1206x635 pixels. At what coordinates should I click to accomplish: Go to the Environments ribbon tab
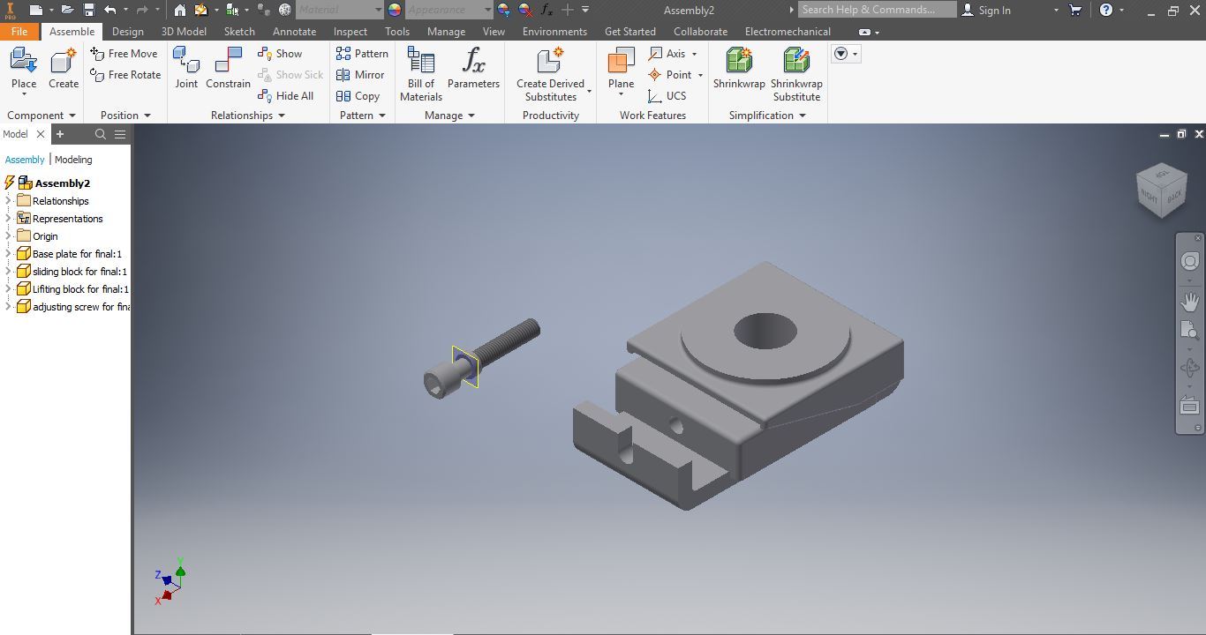[554, 32]
